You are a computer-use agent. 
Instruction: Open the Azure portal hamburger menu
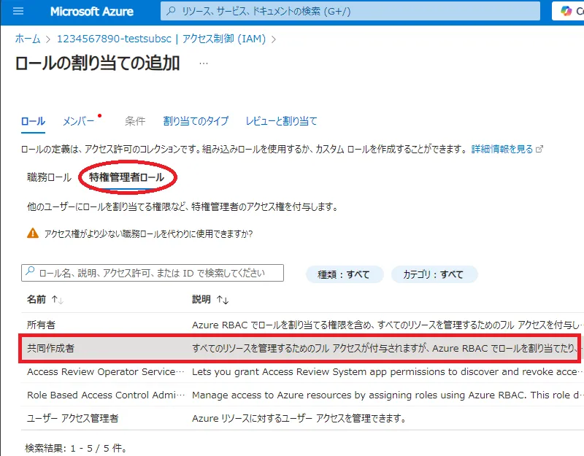[19, 12]
